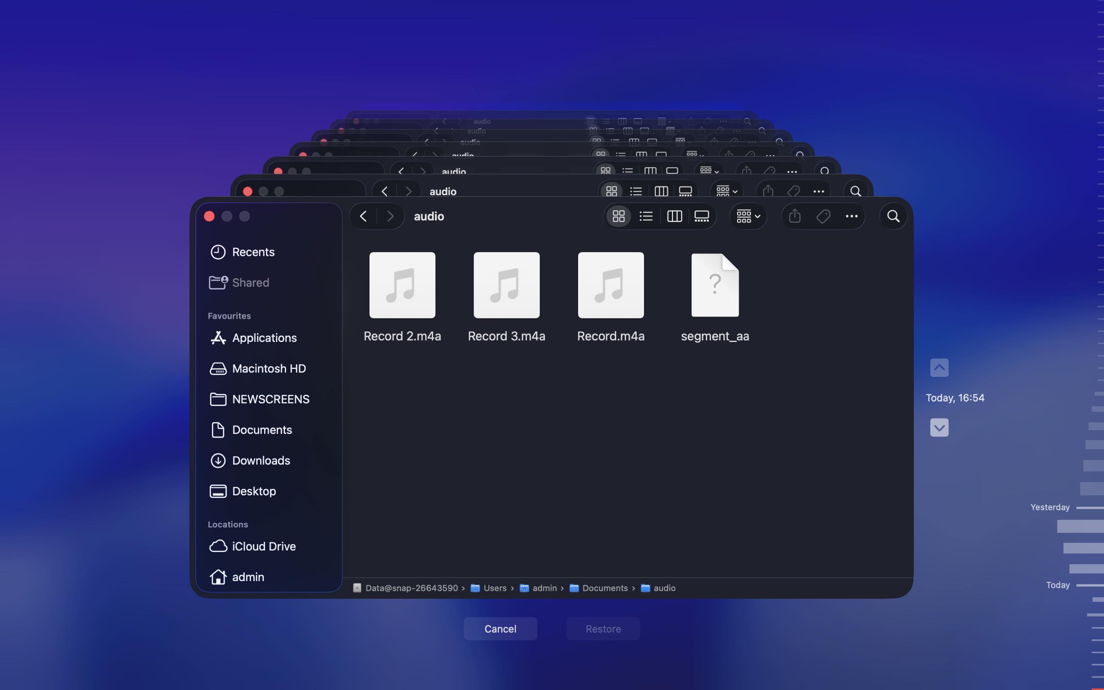Screen dimensions: 1104x690
Task: Click the Share icon in front window
Action: pyautogui.click(x=795, y=216)
